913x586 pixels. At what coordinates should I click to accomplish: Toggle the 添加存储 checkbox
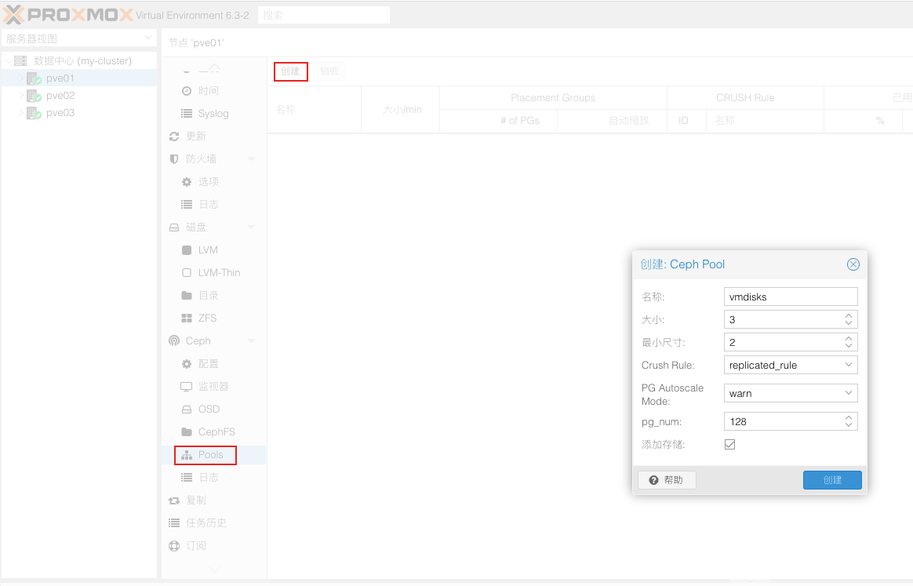point(729,445)
